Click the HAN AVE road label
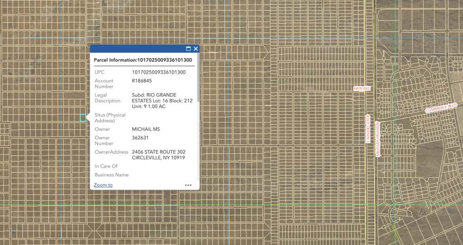Viewport: 463px width, 245px height. click(x=362, y=88)
